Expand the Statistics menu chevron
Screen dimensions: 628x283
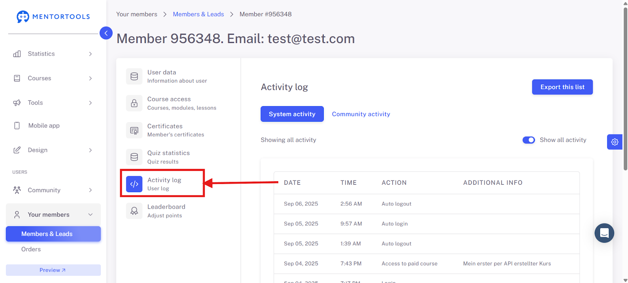click(90, 54)
